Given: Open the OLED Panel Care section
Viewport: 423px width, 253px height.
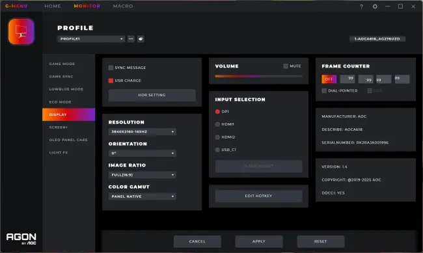Looking at the screenshot, I should 68,140.
